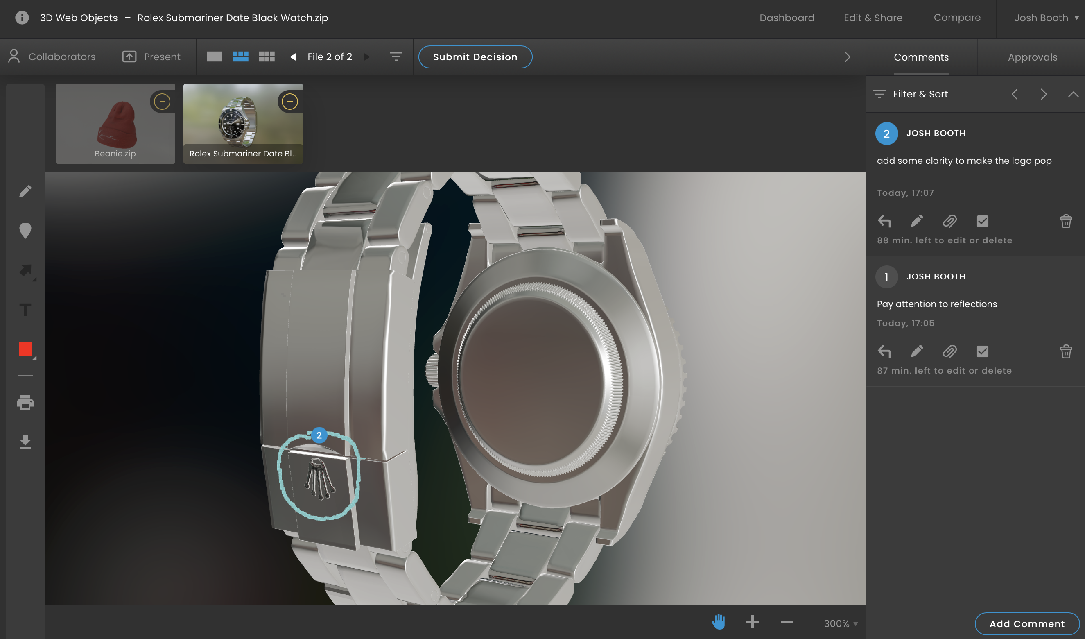Image resolution: width=1085 pixels, height=639 pixels.
Task: Select the pin marker tool
Action: [x=25, y=231]
